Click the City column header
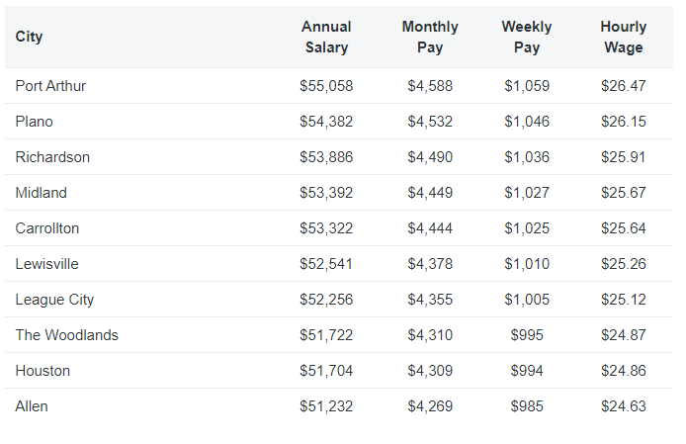The width and height of the screenshot is (686, 444). pyautogui.click(x=29, y=37)
